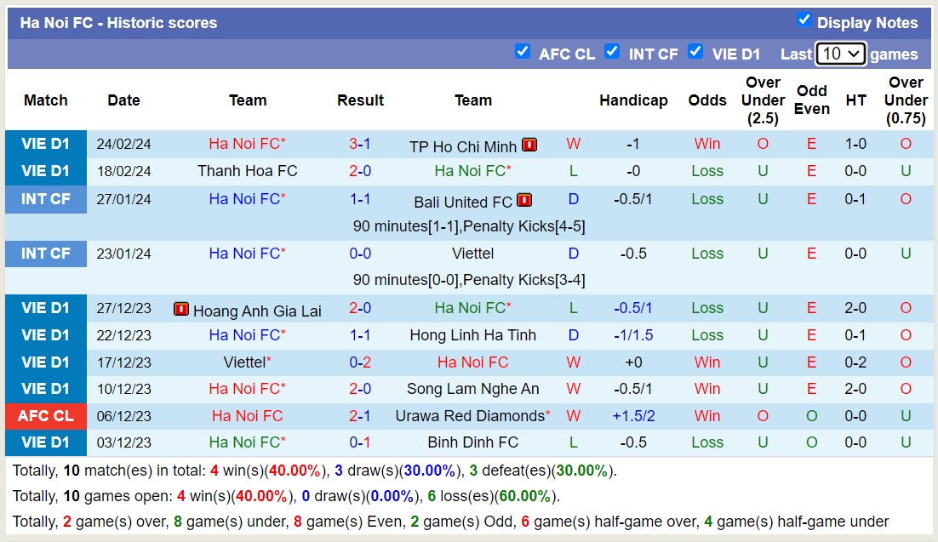
Task: Click the 0-2 score for Viettel match
Action: click(x=360, y=362)
